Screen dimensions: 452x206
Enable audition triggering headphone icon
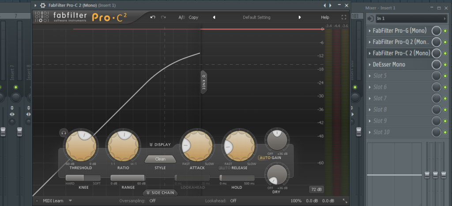64,132
